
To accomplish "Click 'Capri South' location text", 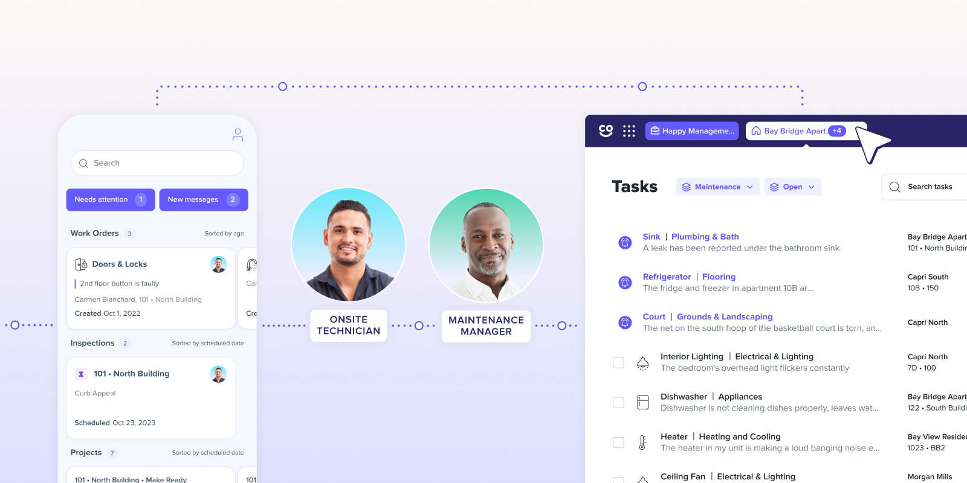I will pyautogui.click(x=928, y=277).
